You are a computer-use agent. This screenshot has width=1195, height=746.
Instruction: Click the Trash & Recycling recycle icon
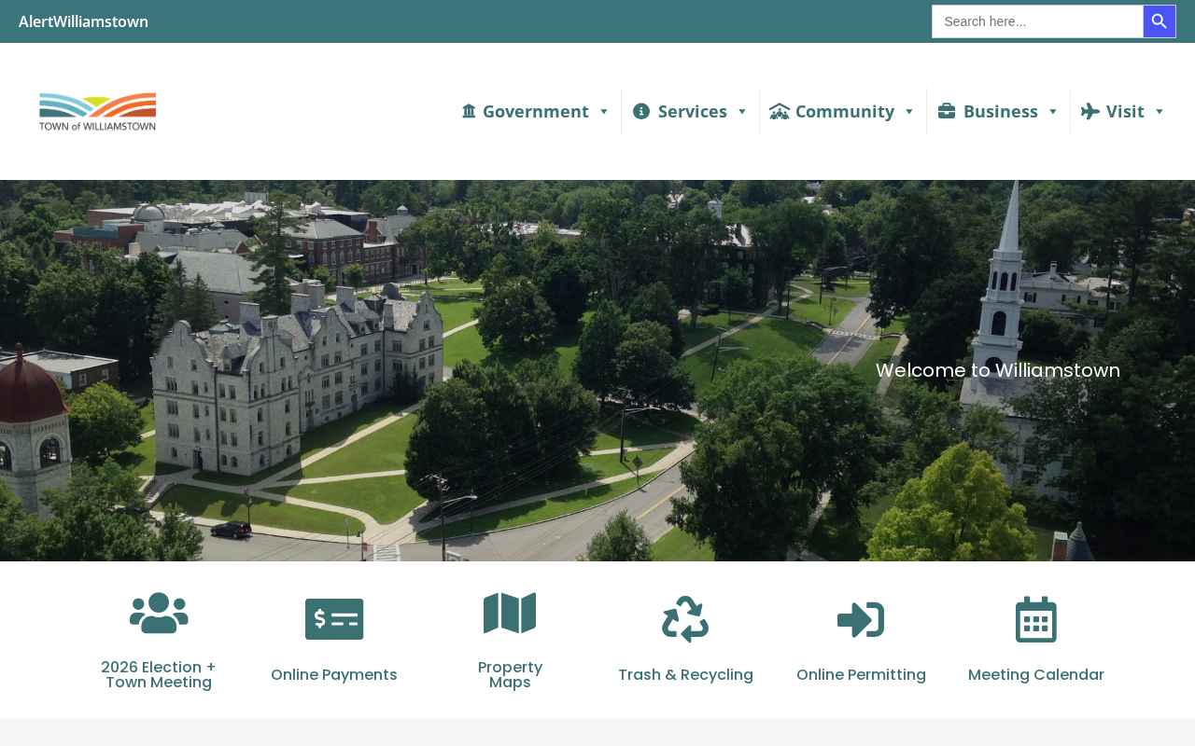pos(685,619)
